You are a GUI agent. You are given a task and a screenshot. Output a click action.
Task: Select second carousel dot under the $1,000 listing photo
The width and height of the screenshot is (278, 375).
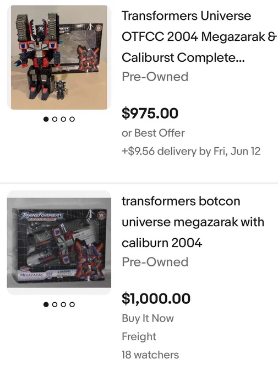pos(54,304)
